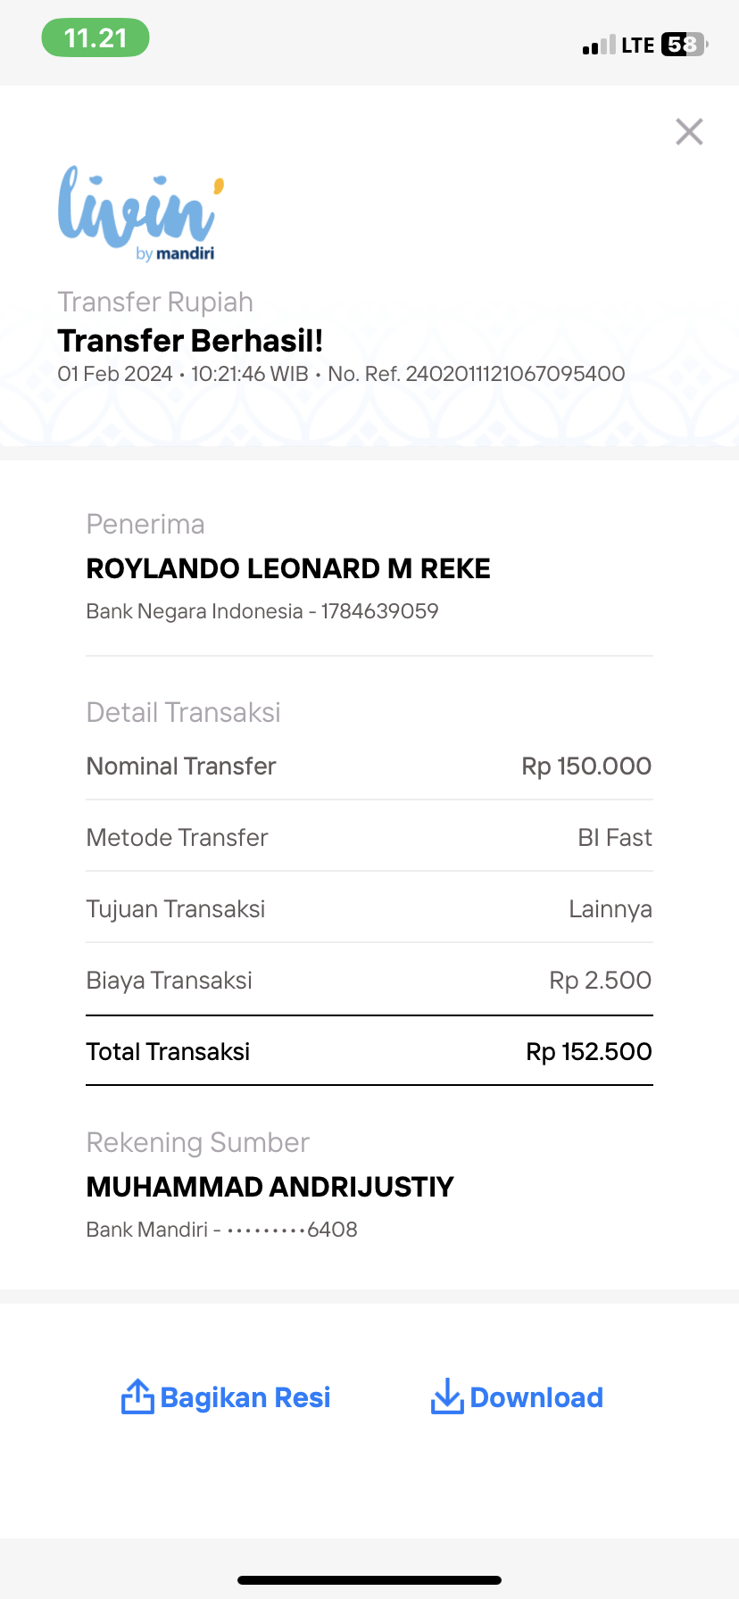Tap the Bank Negara Indonesia account number

(x=380, y=611)
